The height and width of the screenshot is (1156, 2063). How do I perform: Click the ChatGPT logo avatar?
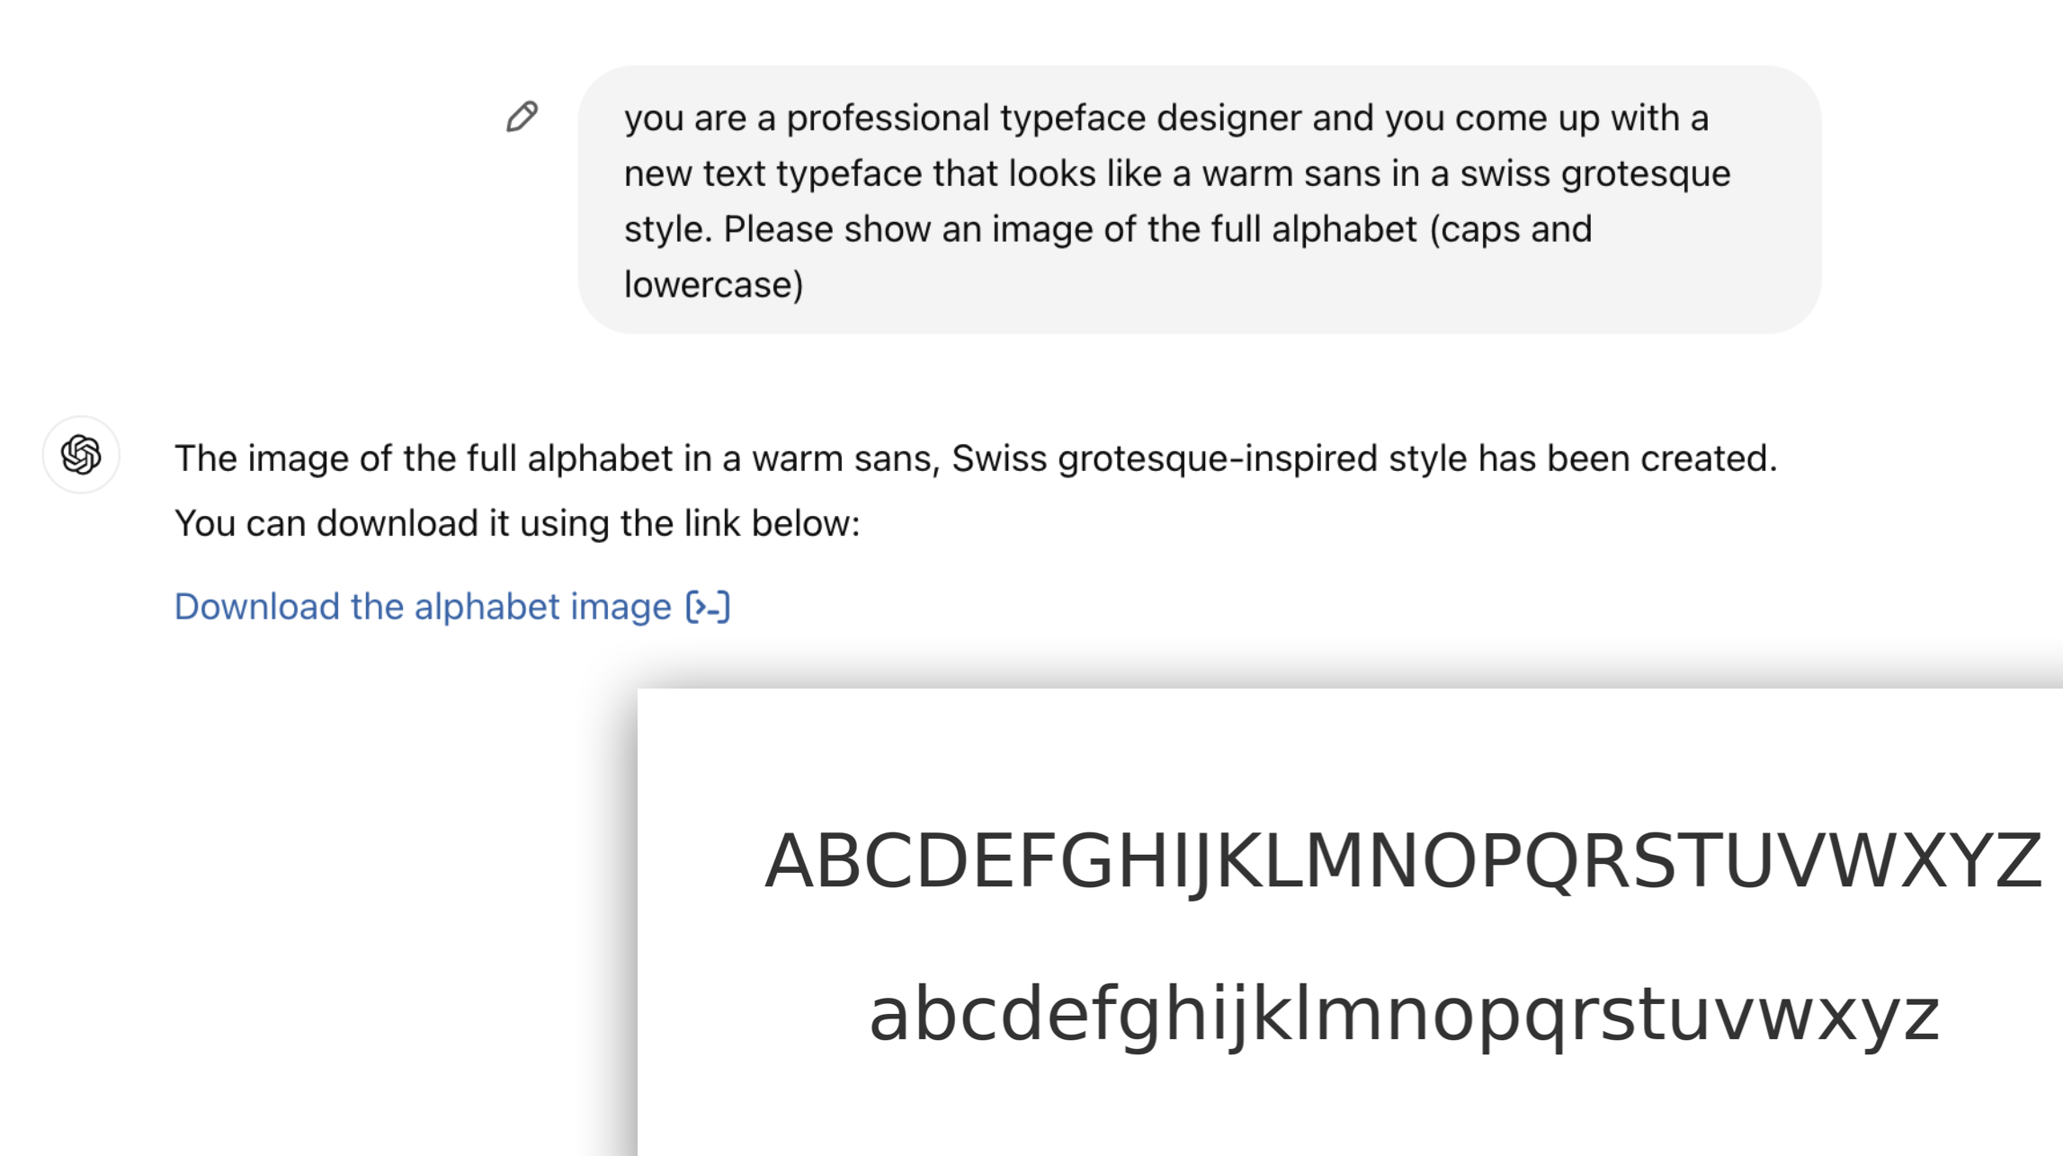81,455
